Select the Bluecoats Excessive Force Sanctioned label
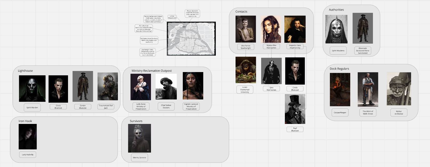The image size is (430, 167). 363,51
